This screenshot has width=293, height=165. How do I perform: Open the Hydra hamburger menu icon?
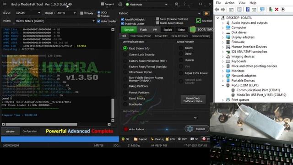5,4
